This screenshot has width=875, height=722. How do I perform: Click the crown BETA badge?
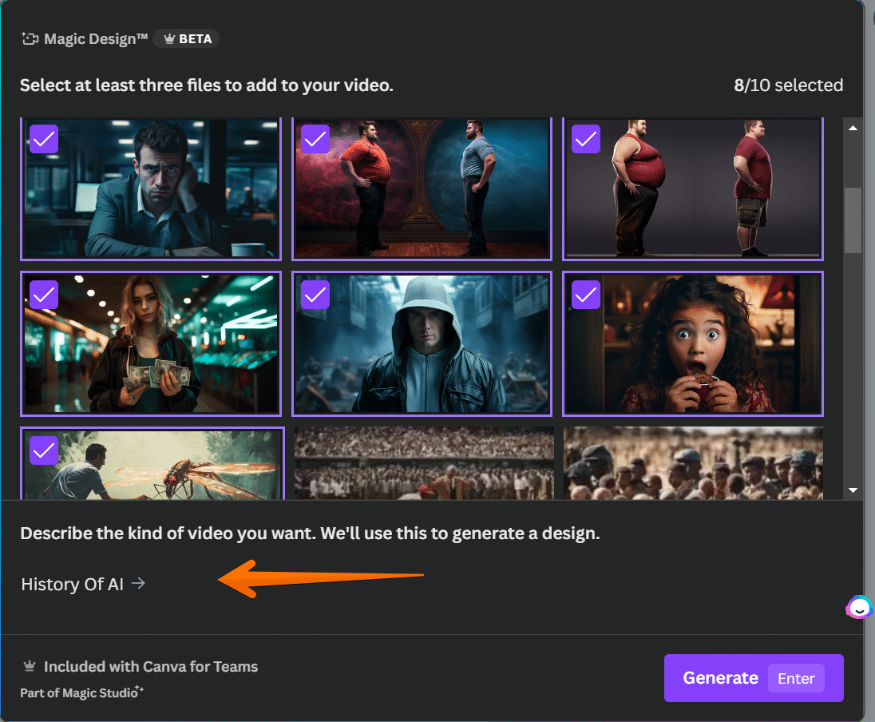click(186, 38)
